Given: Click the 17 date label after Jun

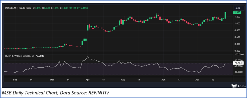Looking at the screenshot, I should point(179,80).
